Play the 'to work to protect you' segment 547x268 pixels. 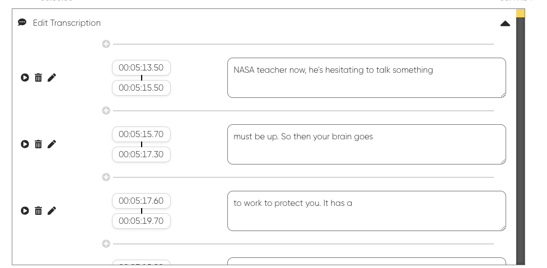tap(25, 211)
